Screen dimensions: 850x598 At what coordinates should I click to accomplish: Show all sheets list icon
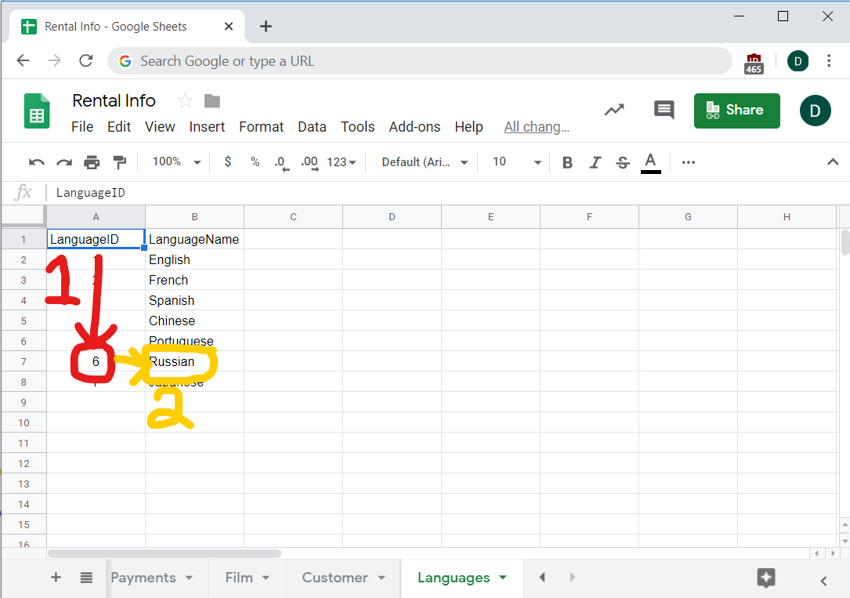[86, 578]
